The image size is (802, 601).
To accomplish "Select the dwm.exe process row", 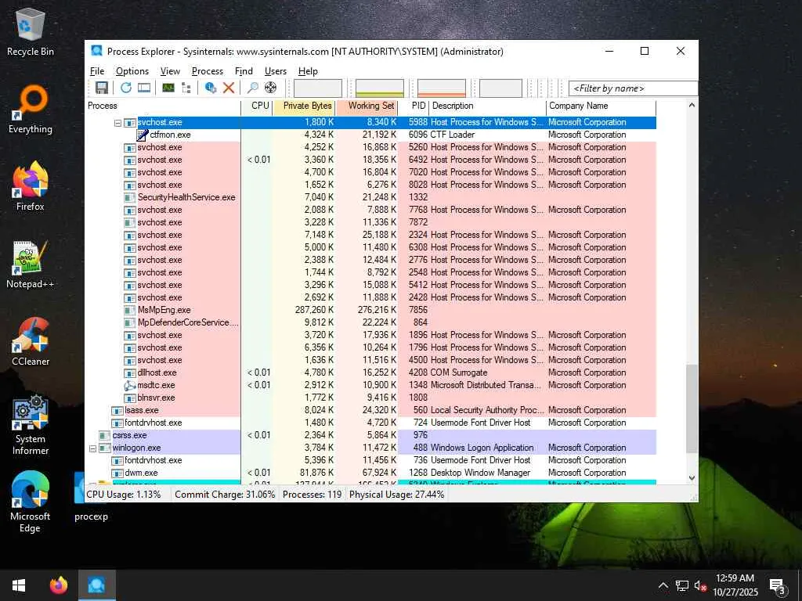I will [x=370, y=473].
